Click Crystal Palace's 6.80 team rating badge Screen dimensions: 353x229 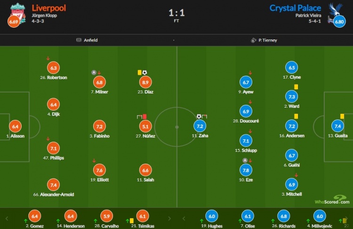click(x=339, y=21)
